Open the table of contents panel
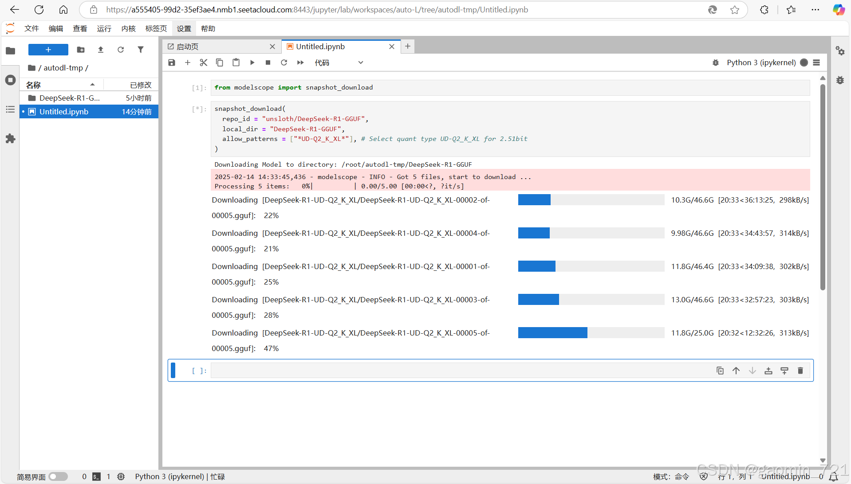 point(10,109)
